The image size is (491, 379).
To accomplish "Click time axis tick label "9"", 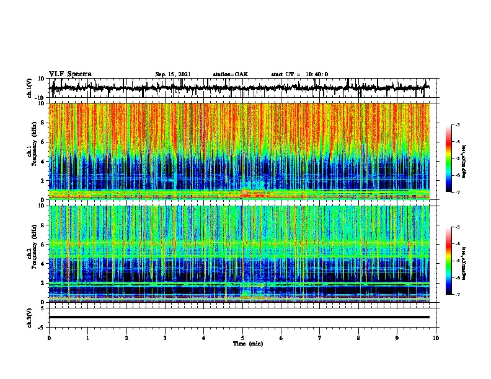I will point(397,338).
